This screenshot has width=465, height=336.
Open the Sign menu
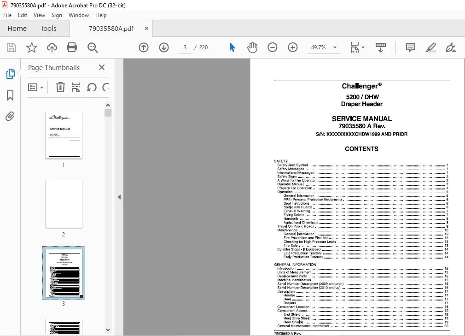57,15
